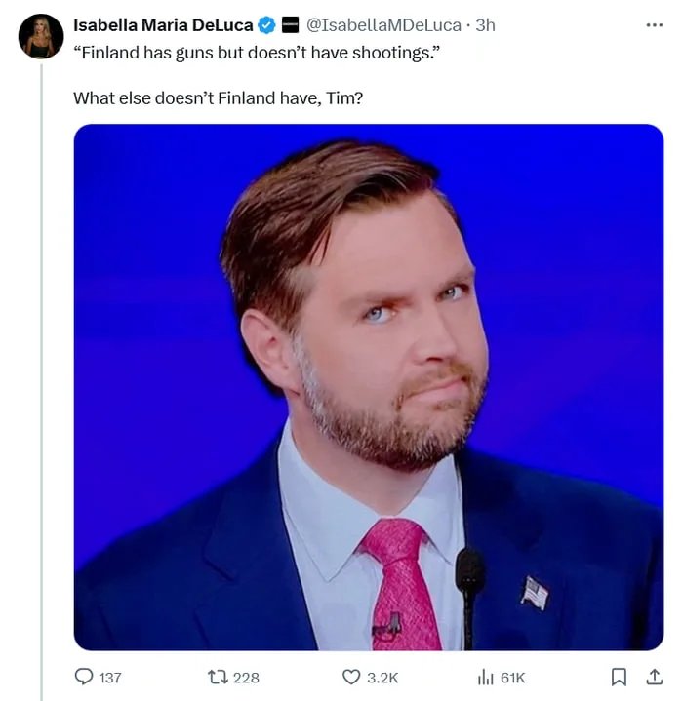
Task: Open the three-dot more options menu
Action: tap(654, 24)
